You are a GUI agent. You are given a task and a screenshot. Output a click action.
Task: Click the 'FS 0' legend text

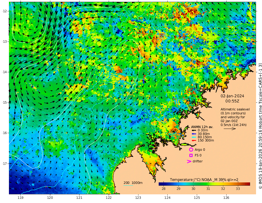[x=198, y=156]
